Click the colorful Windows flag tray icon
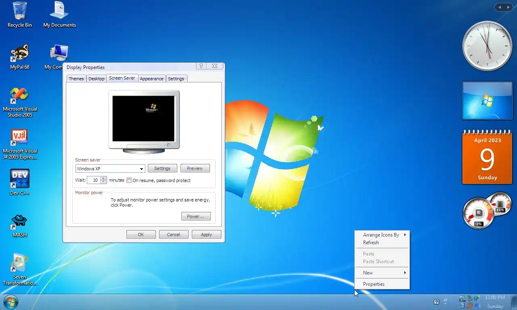 (462, 299)
